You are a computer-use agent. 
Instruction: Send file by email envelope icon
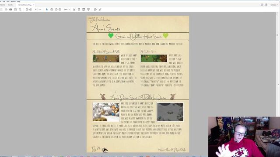15,10
